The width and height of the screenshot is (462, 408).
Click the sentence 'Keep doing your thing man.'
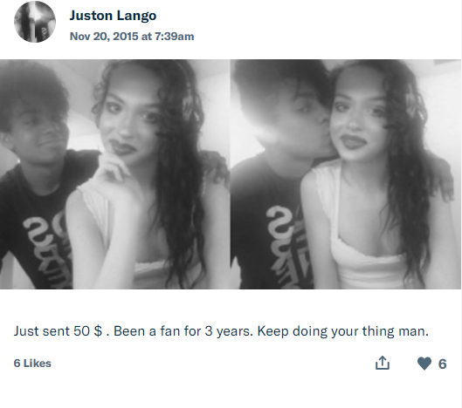(343, 331)
